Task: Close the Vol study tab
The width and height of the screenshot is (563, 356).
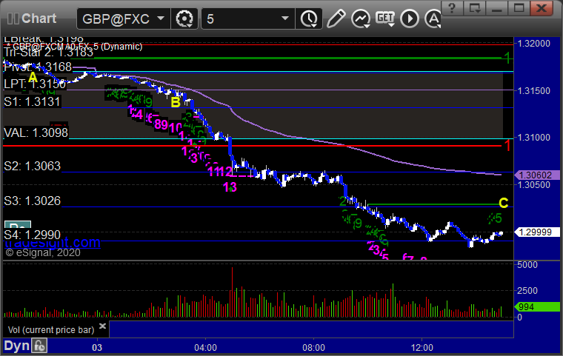Action: (x=103, y=326)
